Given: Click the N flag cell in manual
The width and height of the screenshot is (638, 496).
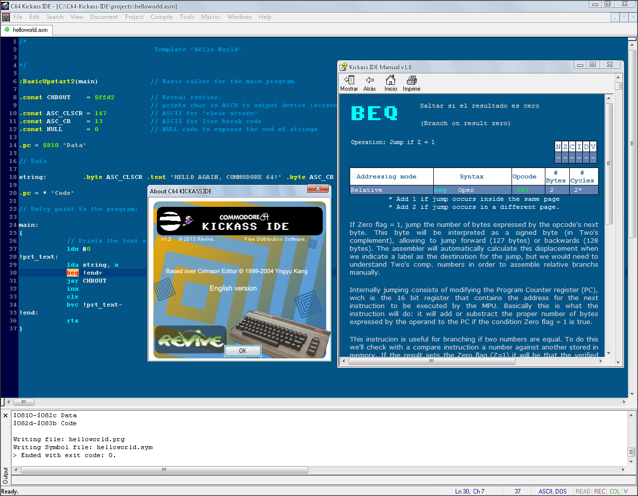Looking at the screenshot, I should [558, 147].
